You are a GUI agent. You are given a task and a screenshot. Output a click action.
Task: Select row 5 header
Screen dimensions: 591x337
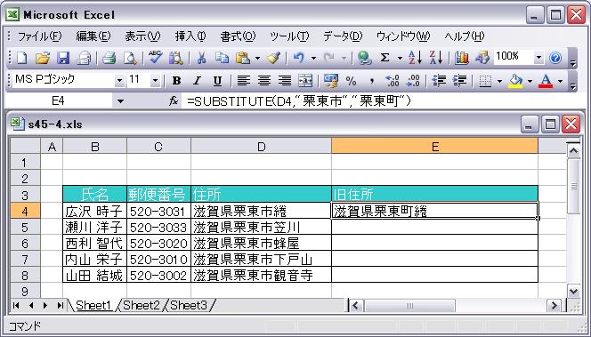click(x=25, y=228)
